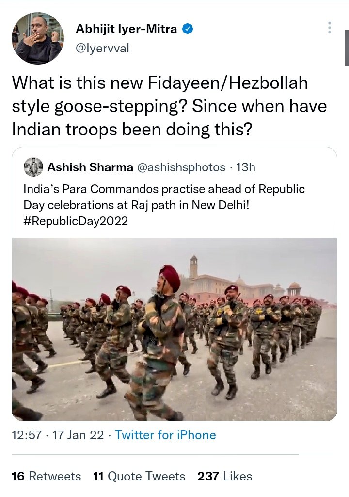Open Abhijit Iyer-Mitra's profile picture
349x497 pixels.
pyautogui.click(x=38, y=38)
